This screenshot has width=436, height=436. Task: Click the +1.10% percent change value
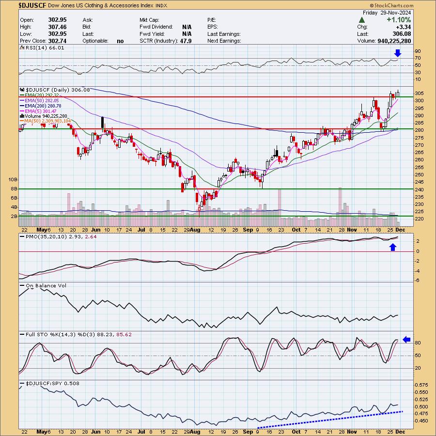pyautogui.click(x=399, y=20)
